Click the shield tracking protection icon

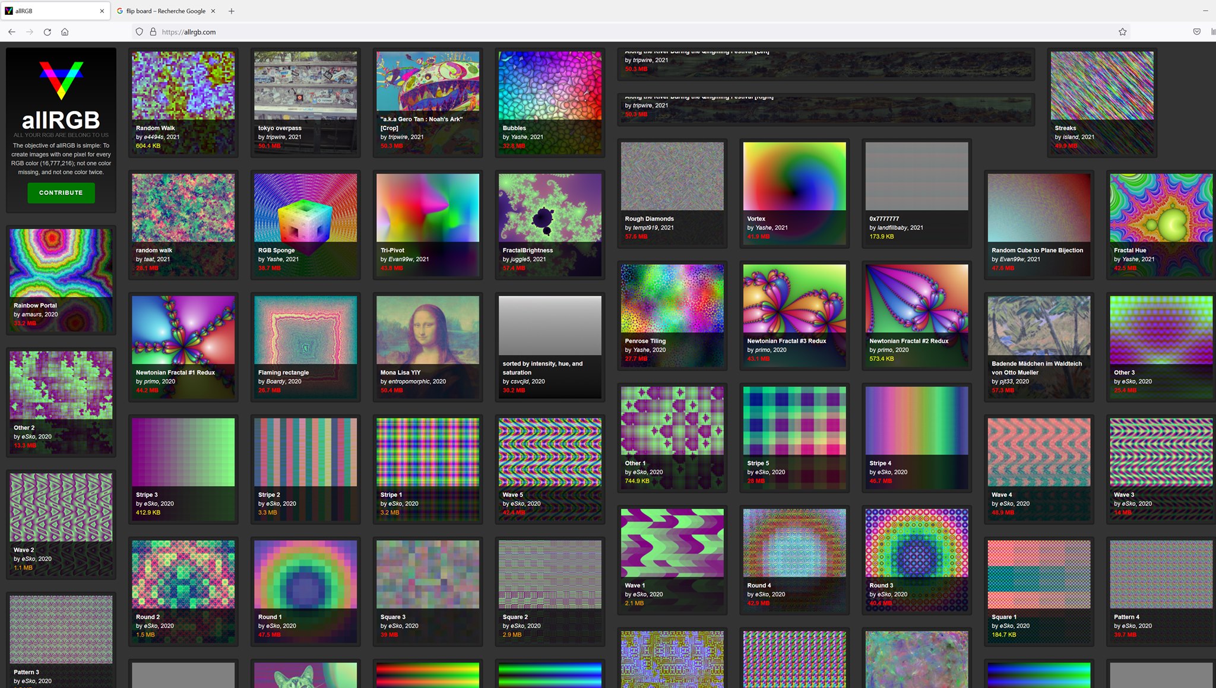tap(140, 32)
